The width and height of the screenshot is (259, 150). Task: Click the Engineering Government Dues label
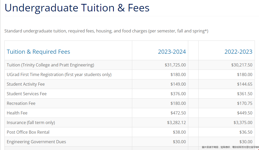tap(36, 142)
